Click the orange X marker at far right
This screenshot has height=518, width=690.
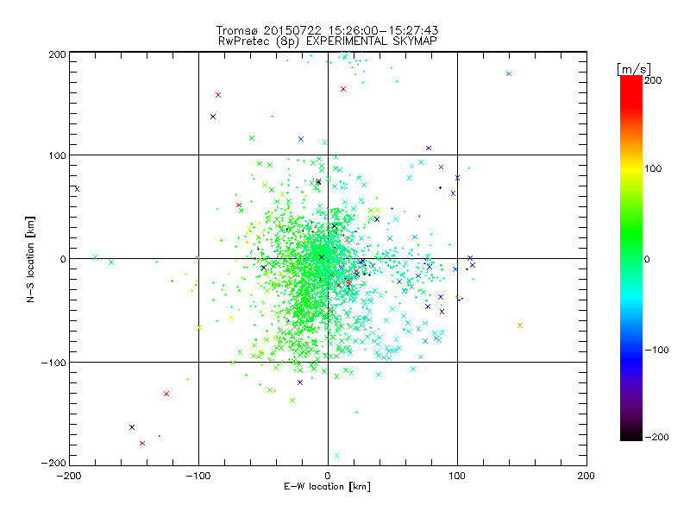point(520,325)
